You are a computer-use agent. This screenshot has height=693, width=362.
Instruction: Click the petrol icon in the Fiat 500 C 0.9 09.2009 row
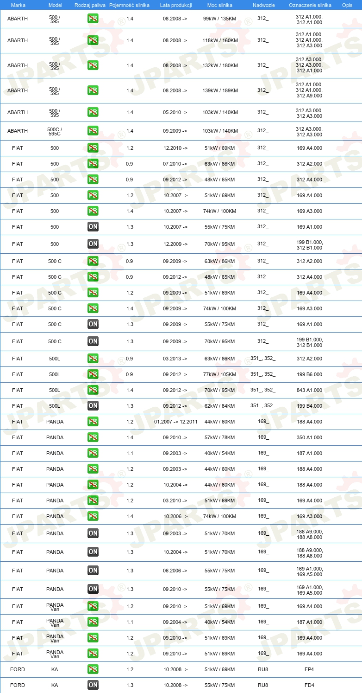93,261
